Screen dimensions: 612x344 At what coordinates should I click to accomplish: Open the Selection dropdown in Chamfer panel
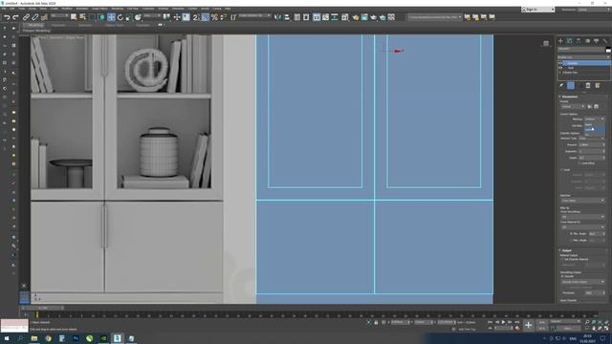582,201
